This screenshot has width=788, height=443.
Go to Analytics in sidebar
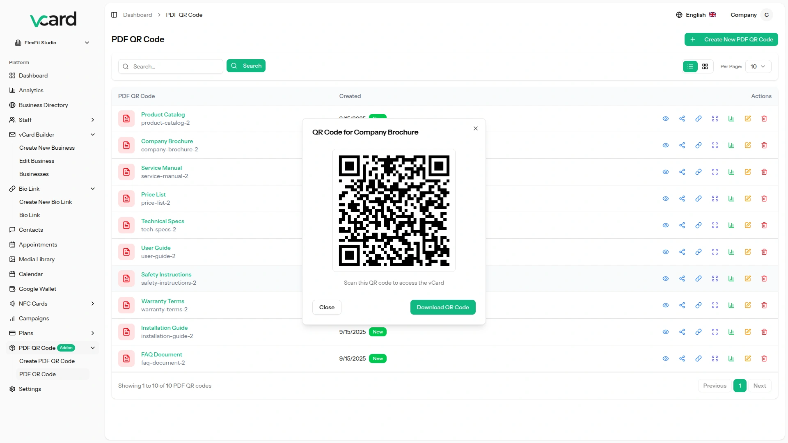[x=53, y=90]
